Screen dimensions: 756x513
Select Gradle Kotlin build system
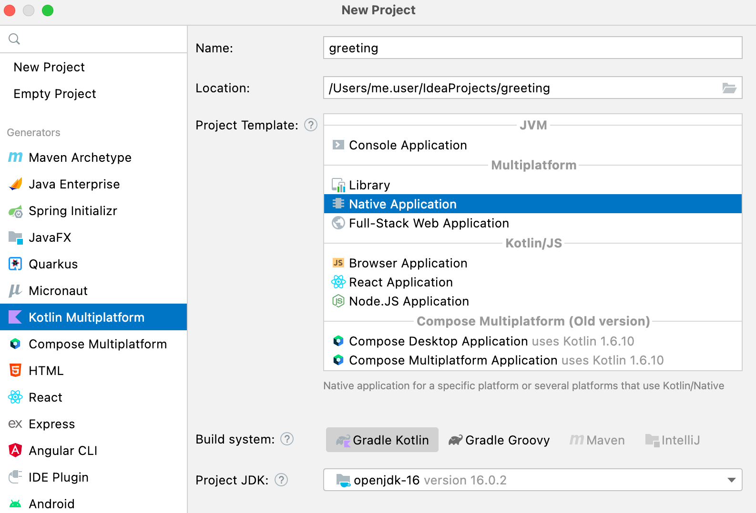click(x=382, y=440)
